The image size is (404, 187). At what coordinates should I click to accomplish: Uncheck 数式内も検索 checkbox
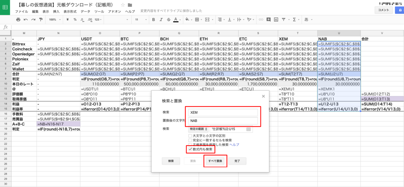pyautogui.click(x=190, y=150)
